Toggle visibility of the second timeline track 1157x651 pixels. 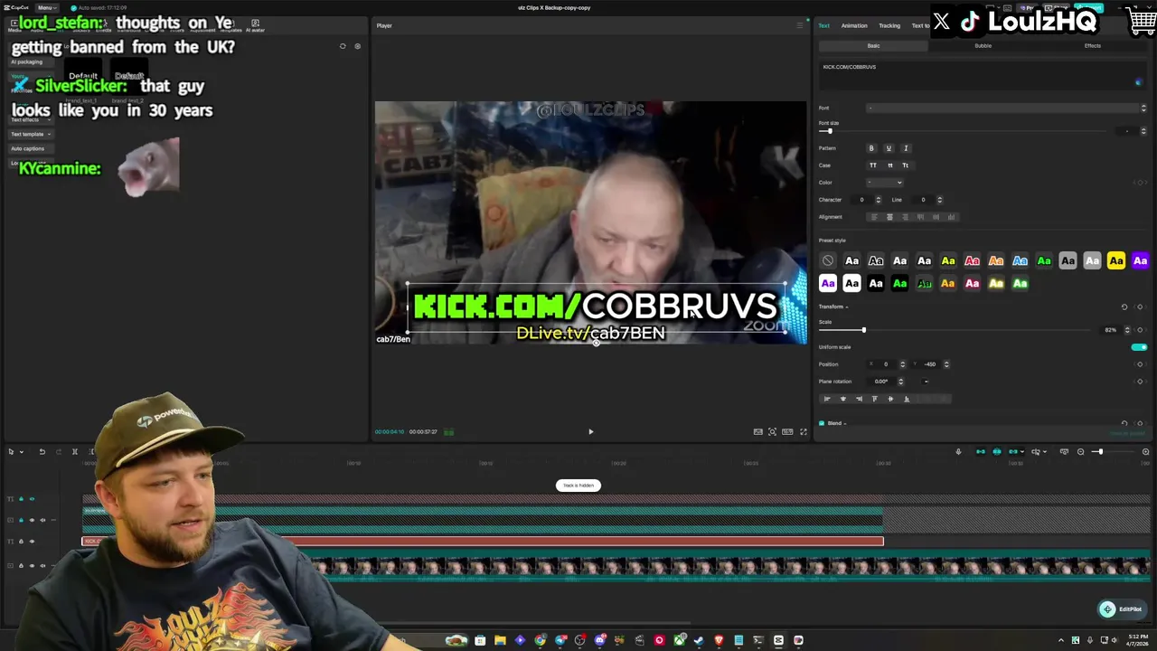(32, 520)
